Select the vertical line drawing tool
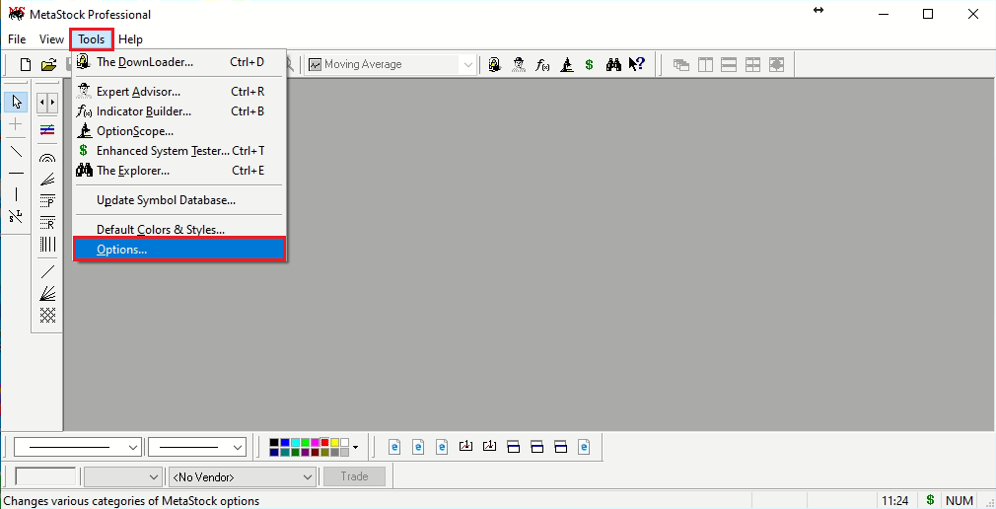This screenshot has height=509, width=996. click(16, 194)
